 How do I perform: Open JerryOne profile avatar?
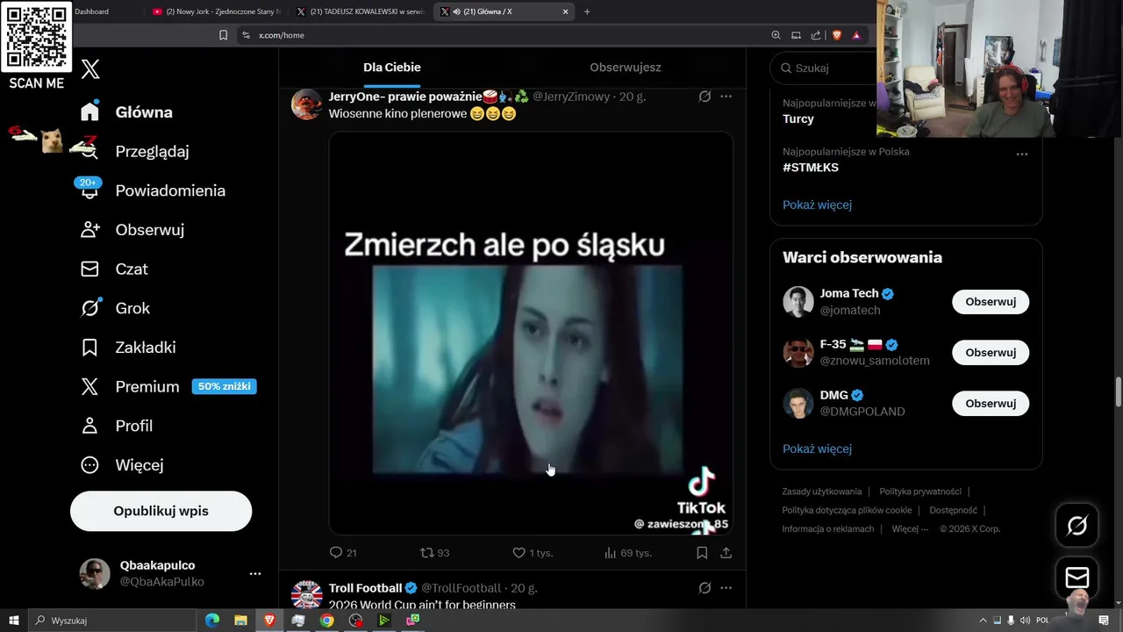pyautogui.click(x=306, y=104)
